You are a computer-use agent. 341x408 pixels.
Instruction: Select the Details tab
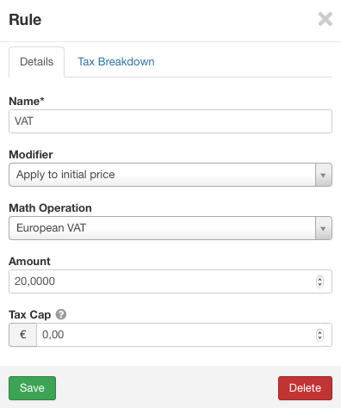tap(37, 62)
